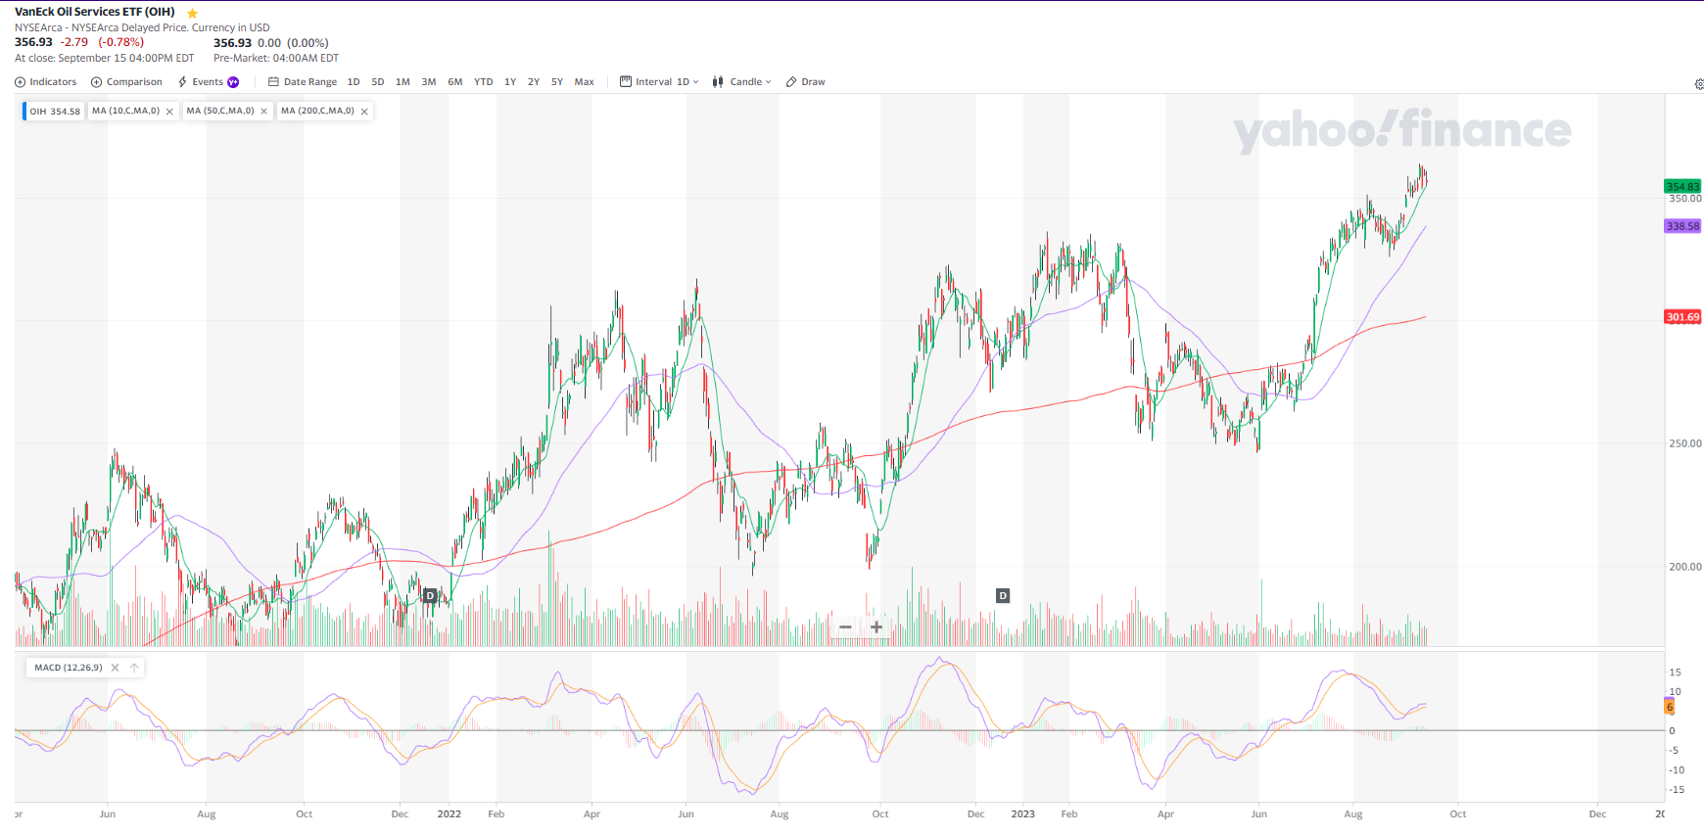Click the 2022 label on the time axis
Screen dimensions: 1704x835
[450, 814]
